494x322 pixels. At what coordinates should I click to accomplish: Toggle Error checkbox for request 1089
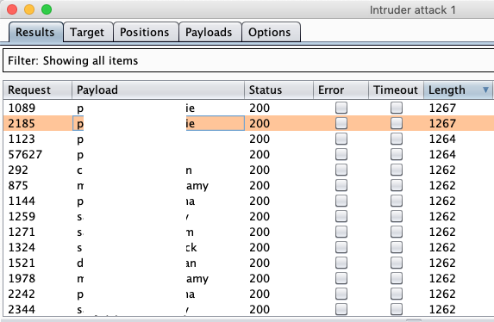pos(341,108)
